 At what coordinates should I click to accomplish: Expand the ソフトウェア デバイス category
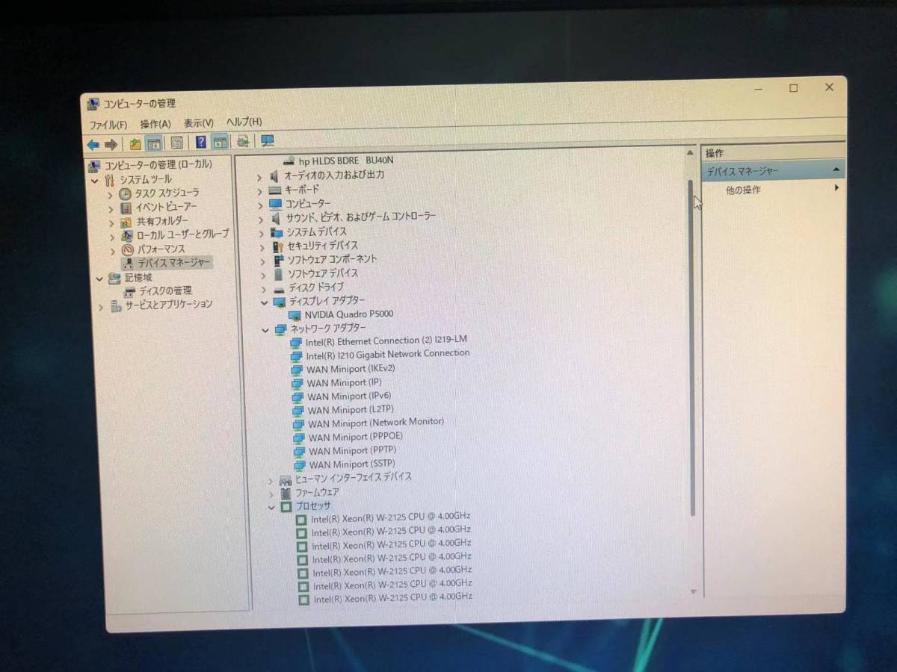[x=263, y=275]
